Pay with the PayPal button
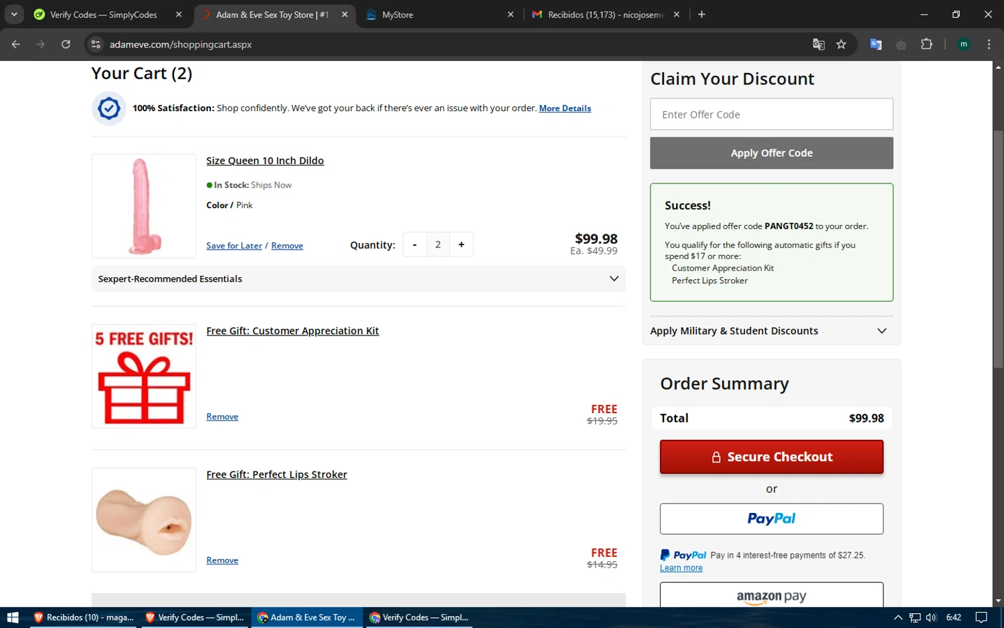Viewport: 1004px width, 628px height. pyautogui.click(x=771, y=519)
